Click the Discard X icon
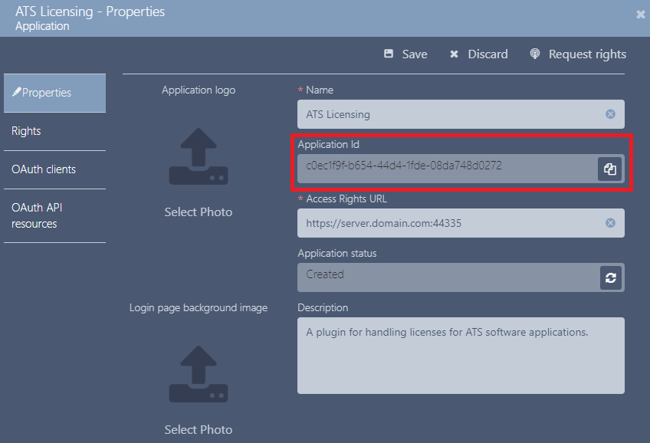650x443 pixels. pyautogui.click(x=454, y=54)
